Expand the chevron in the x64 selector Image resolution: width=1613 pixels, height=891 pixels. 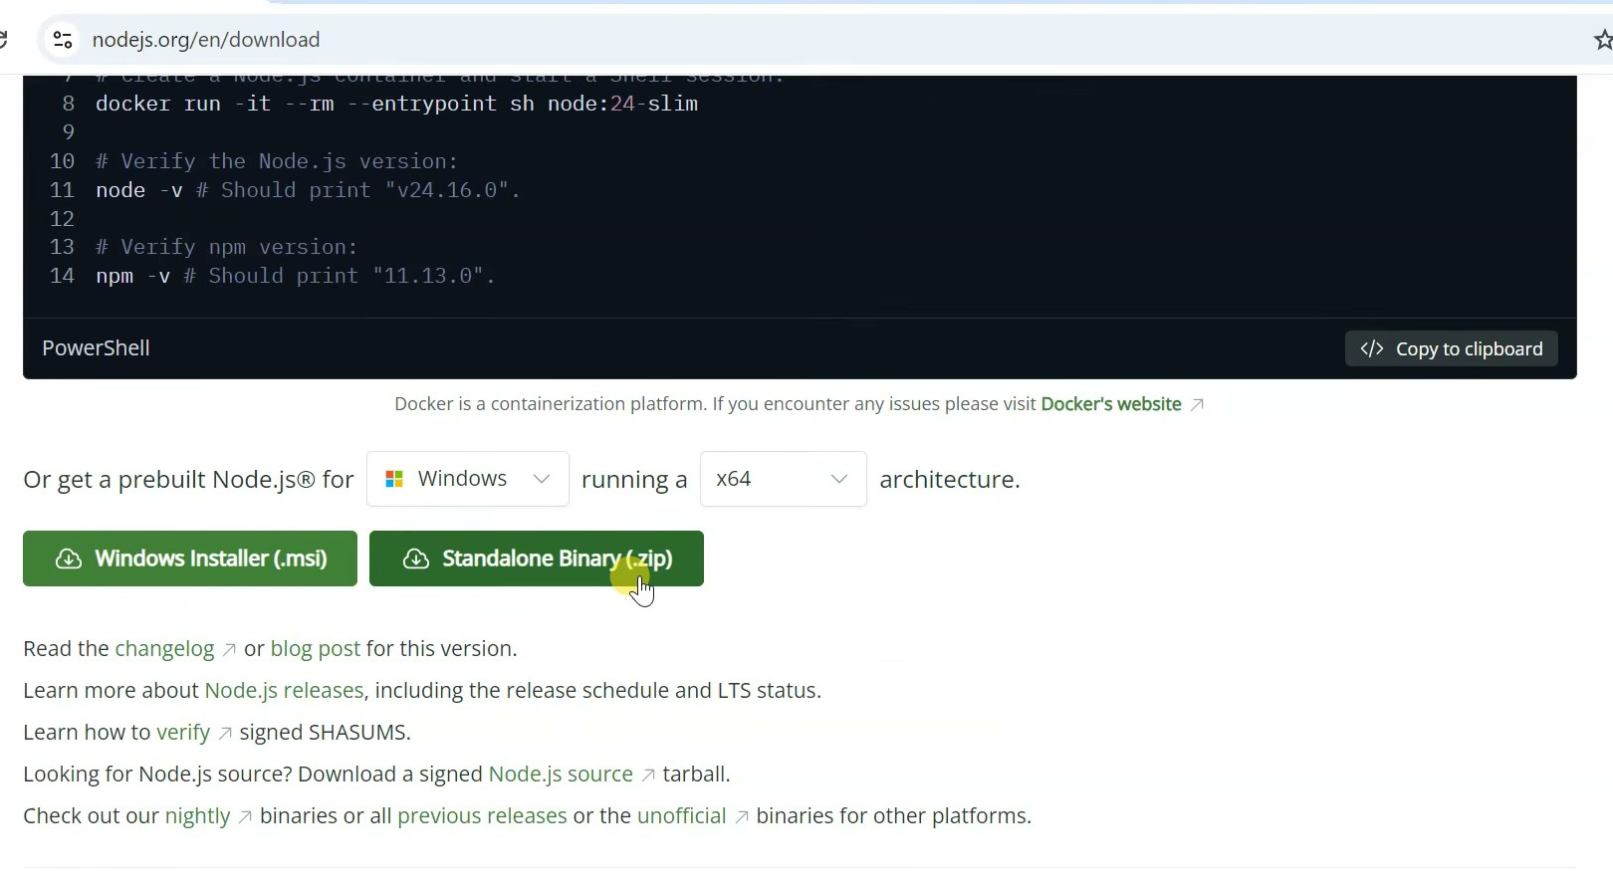(839, 479)
